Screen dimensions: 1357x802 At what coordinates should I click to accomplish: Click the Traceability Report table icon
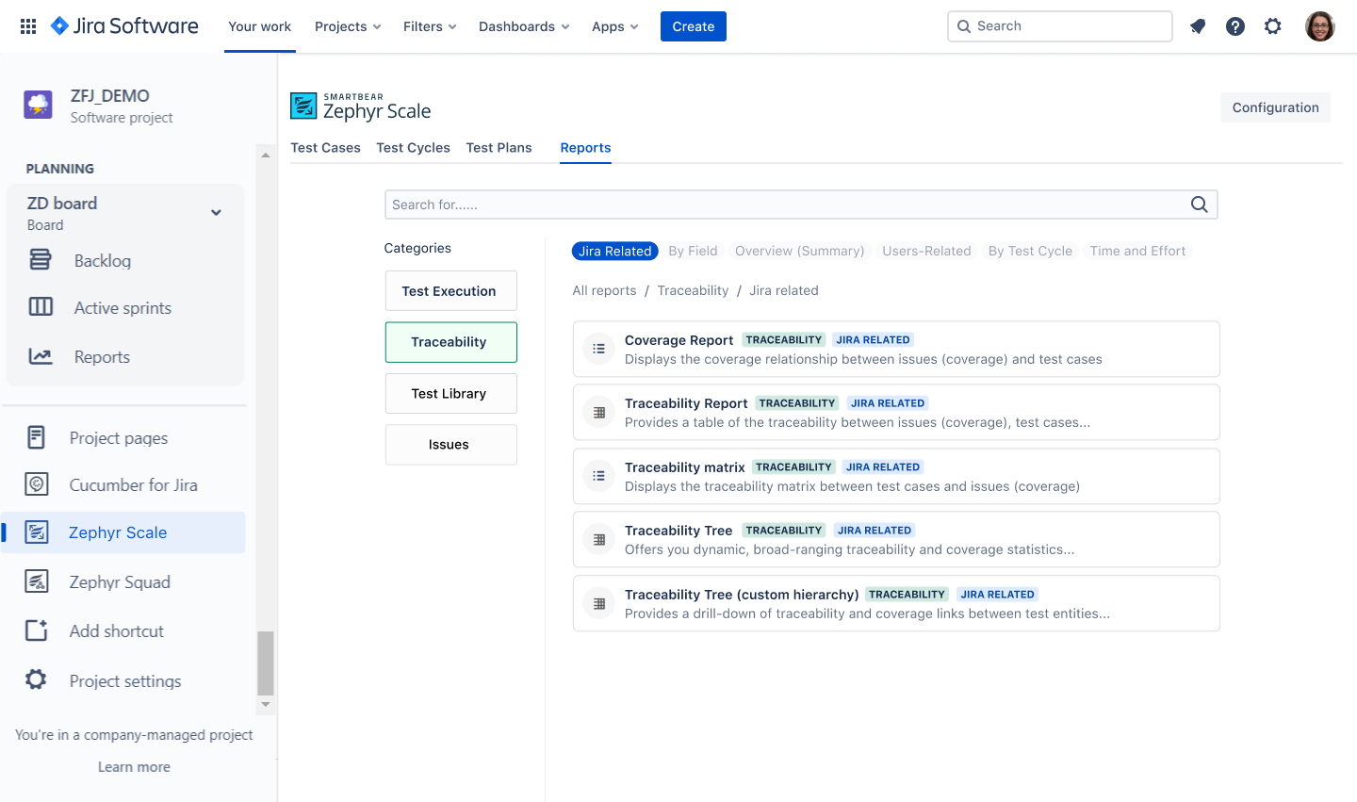pyautogui.click(x=598, y=412)
